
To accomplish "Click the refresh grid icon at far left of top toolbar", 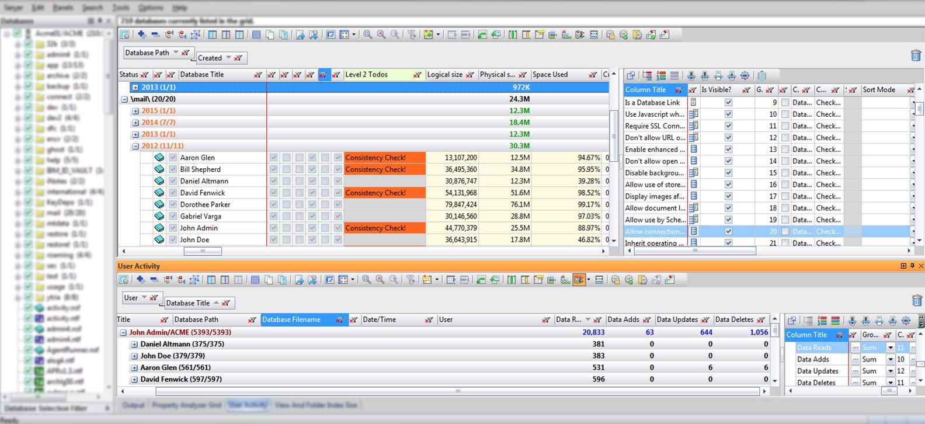I will click(x=125, y=35).
